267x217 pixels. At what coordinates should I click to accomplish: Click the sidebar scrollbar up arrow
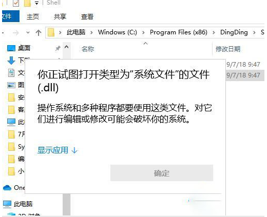coord(67,47)
